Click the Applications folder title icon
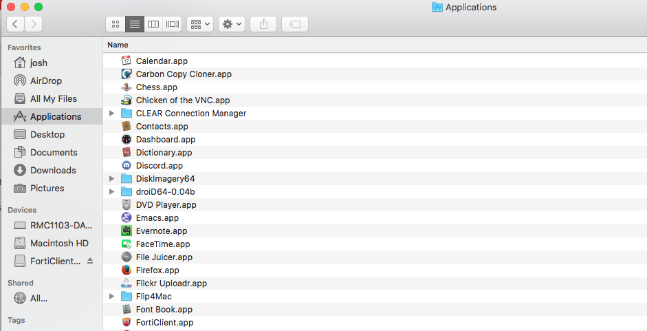The width and height of the screenshot is (647, 331). pyautogui.click(x=437, y=7)
